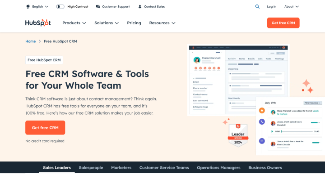Screen dimensions: 325x189
Task: Open the Pricing page
Action: tap(134, 23)
